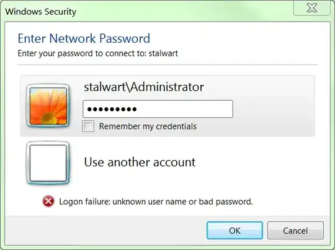Screen dimensions: 335x250
Task: Click the 'Enter your password to connect to' text
Action: (x=83, y=53)
